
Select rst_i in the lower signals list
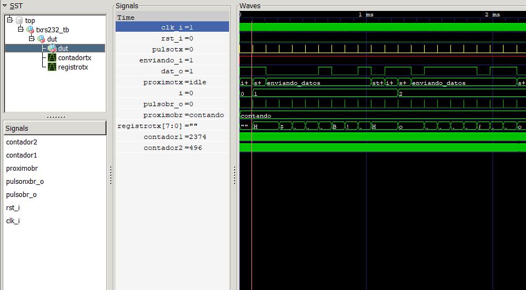point(13,207)
